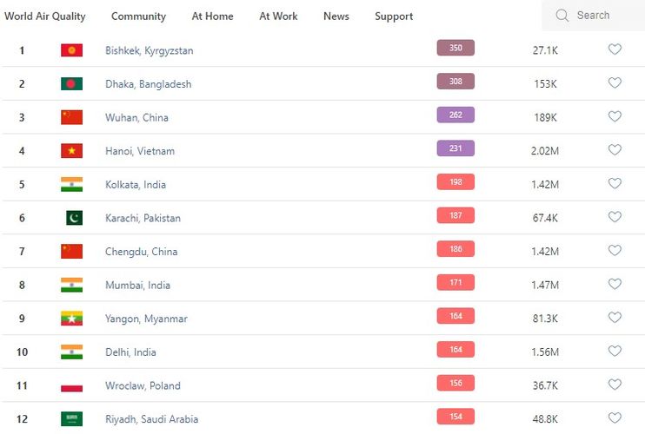
Task: Favorite Delhi using its heart icon
Action: [x=615, y=352]
